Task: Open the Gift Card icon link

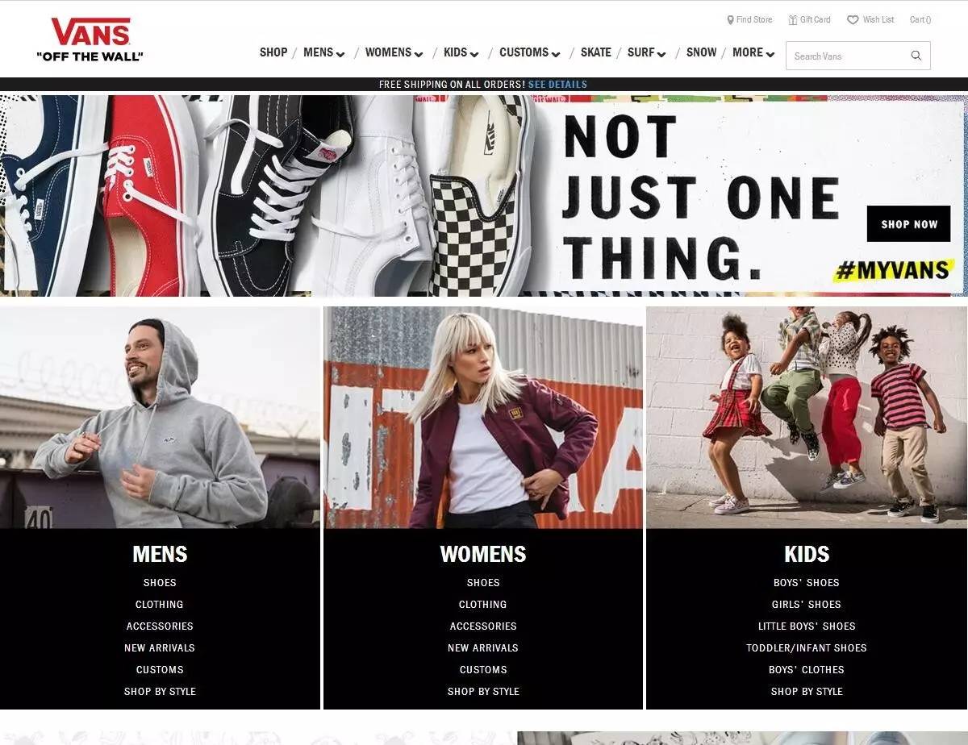Action: click(x=793, y=19)
